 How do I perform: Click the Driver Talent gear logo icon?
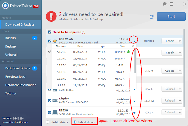click(5, 6)
